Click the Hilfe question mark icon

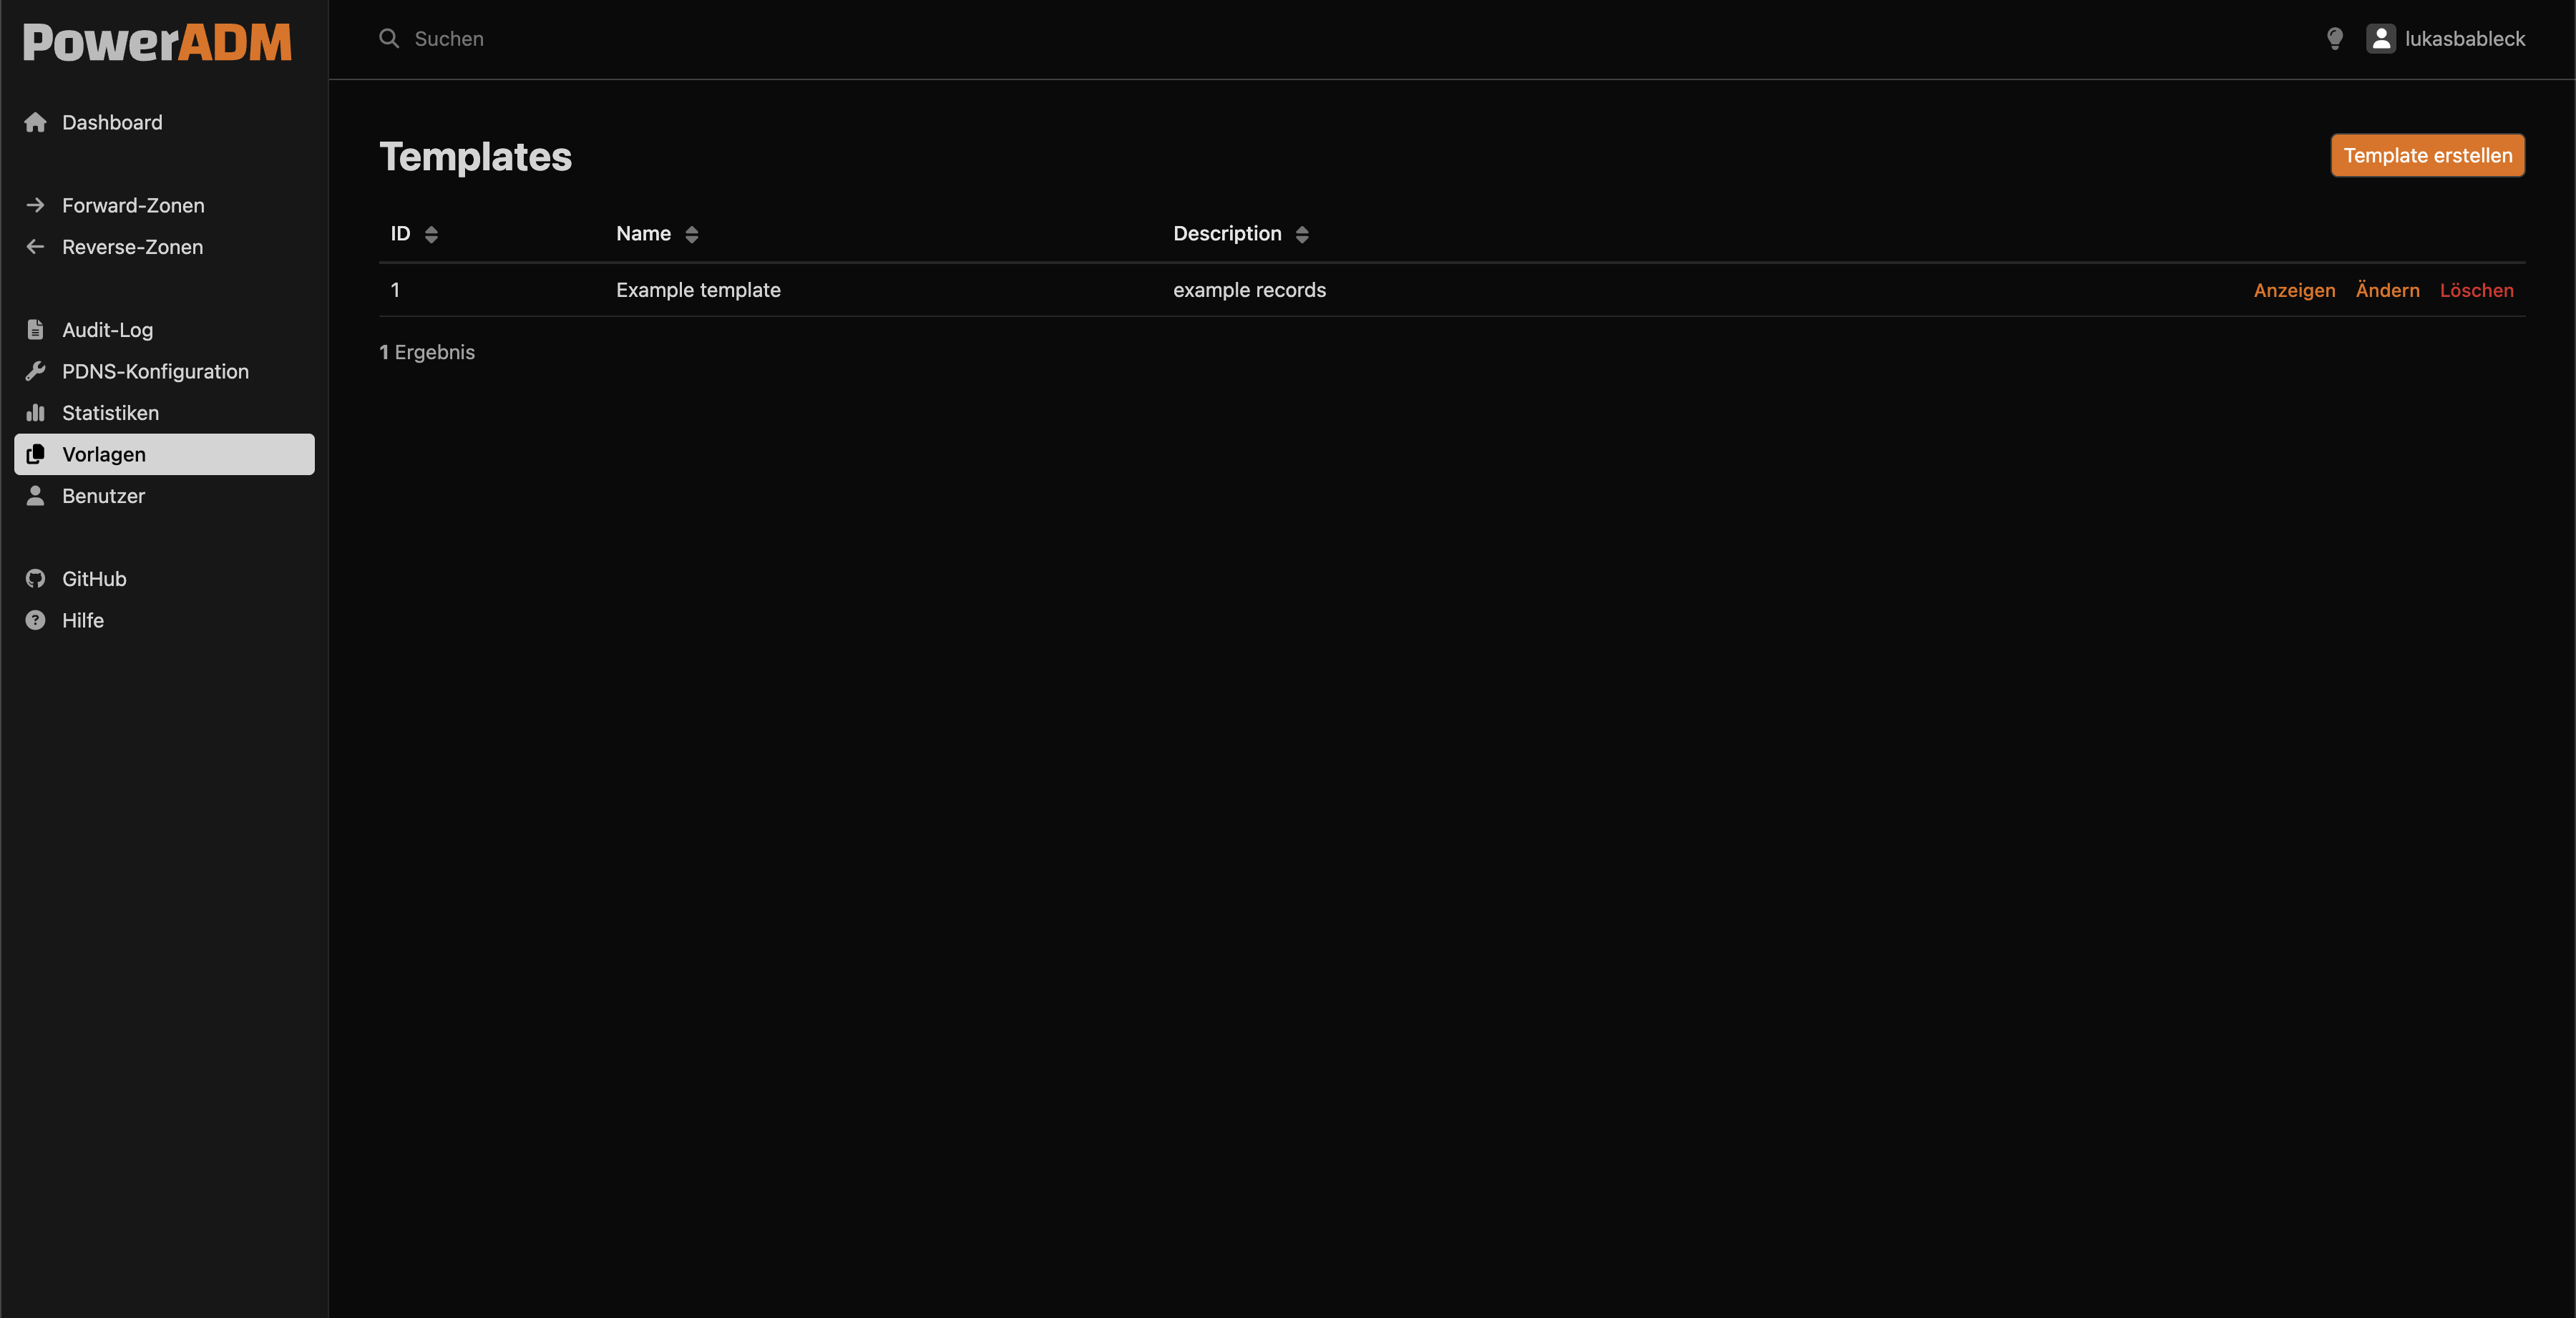[35, 620]
